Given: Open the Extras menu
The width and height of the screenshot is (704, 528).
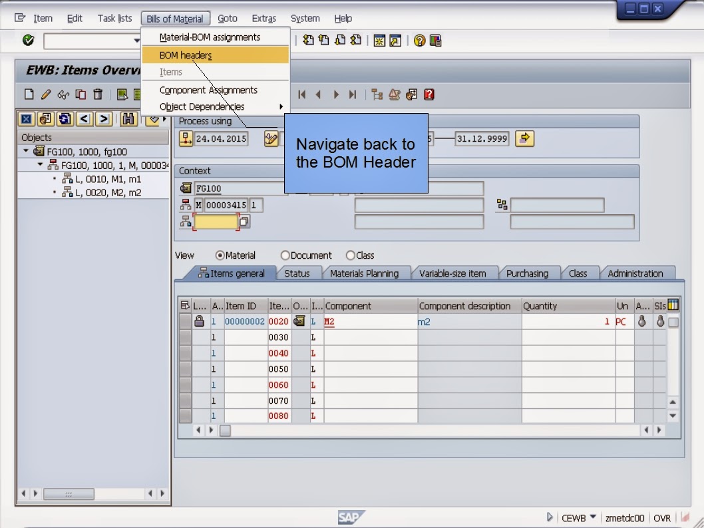Looking at the screenshot, I should [x=264, y=18].
